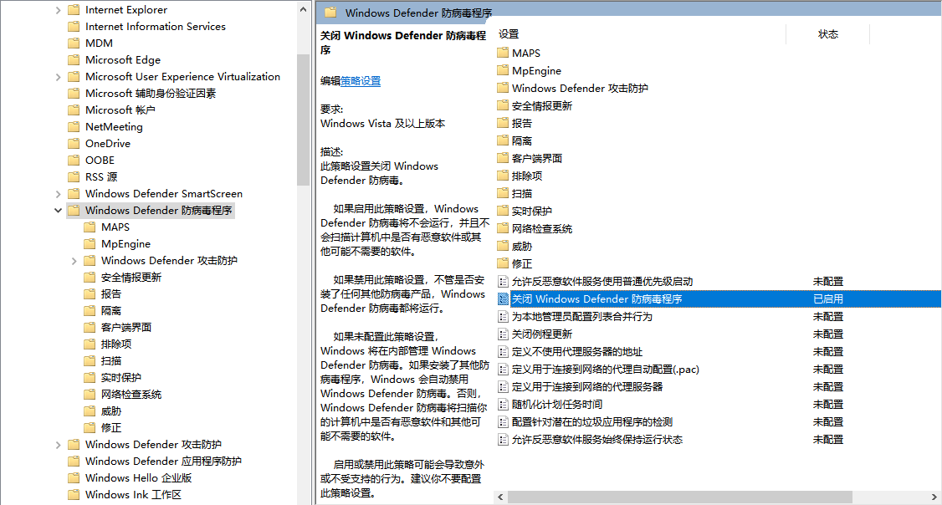
Task: Click policy icon for 允许反恶意软件服务始终保持运行状态
Action: 503,440
